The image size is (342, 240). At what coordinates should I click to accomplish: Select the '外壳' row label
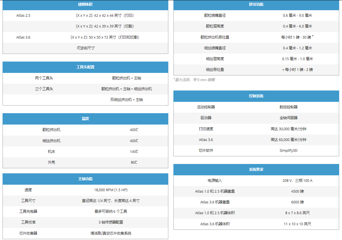pos(51,163)
